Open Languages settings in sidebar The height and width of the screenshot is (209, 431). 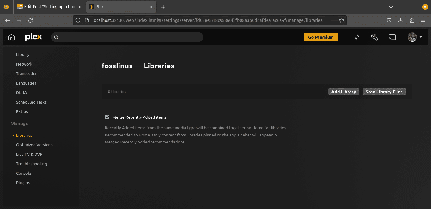coord(26,83)
